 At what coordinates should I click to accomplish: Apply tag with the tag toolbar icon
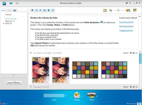[45, 10]
